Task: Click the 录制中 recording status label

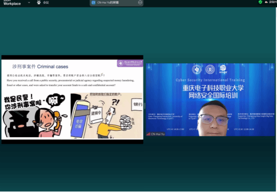Action: click(x=273, y=2)
